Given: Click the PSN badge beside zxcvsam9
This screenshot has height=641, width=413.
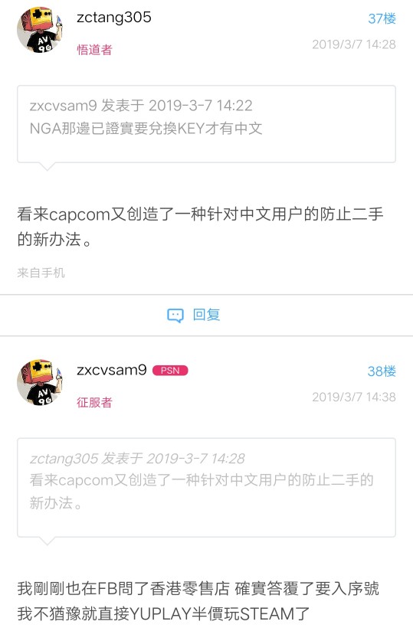Looking at the screenshot, I should 170,371.
